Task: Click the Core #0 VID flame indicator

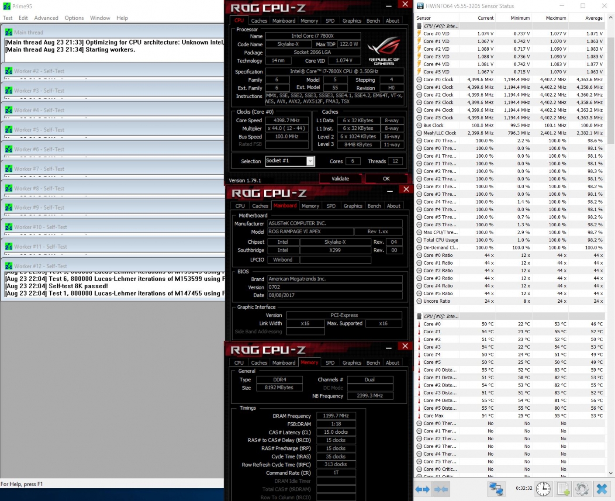Action: 418,33
